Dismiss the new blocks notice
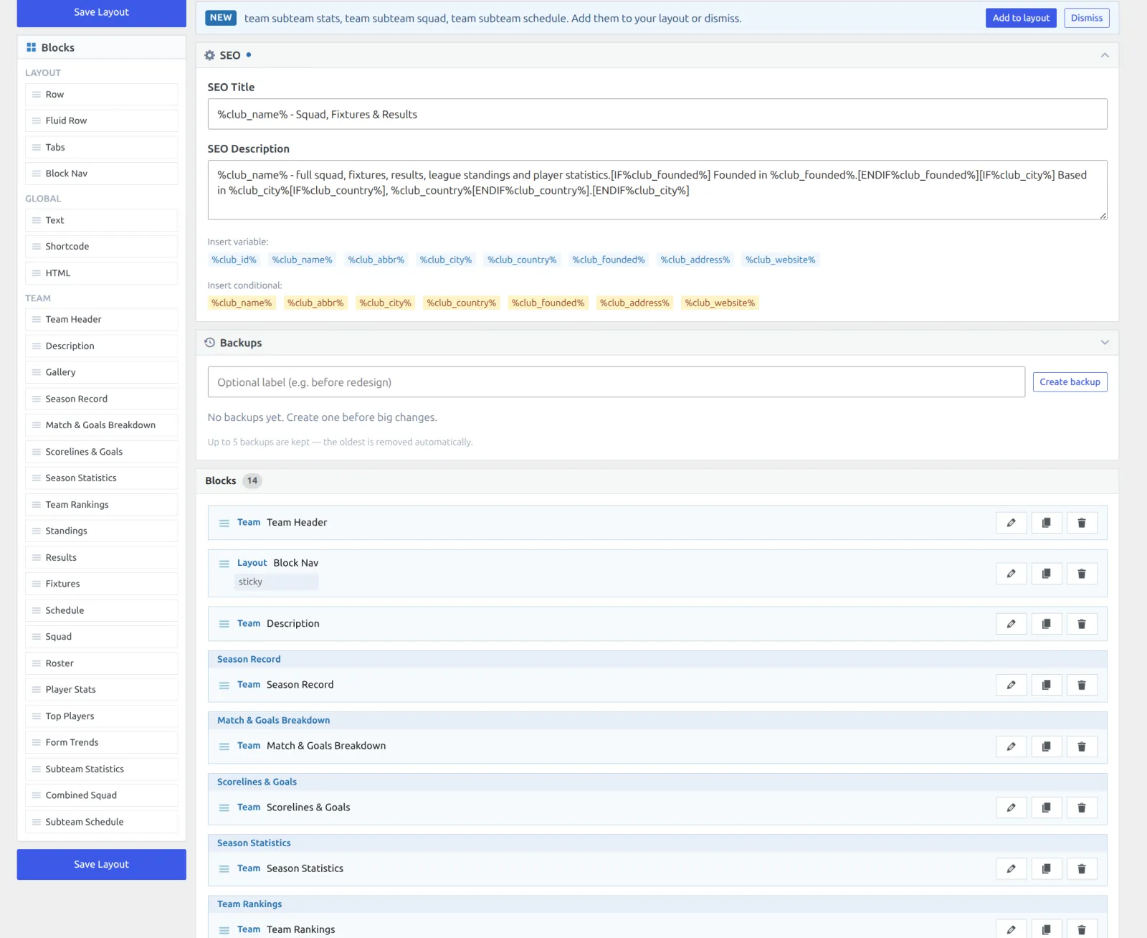 [1087, 18]
